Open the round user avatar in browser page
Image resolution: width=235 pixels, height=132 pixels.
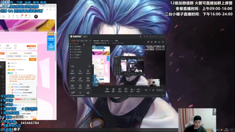coord(36,16)
